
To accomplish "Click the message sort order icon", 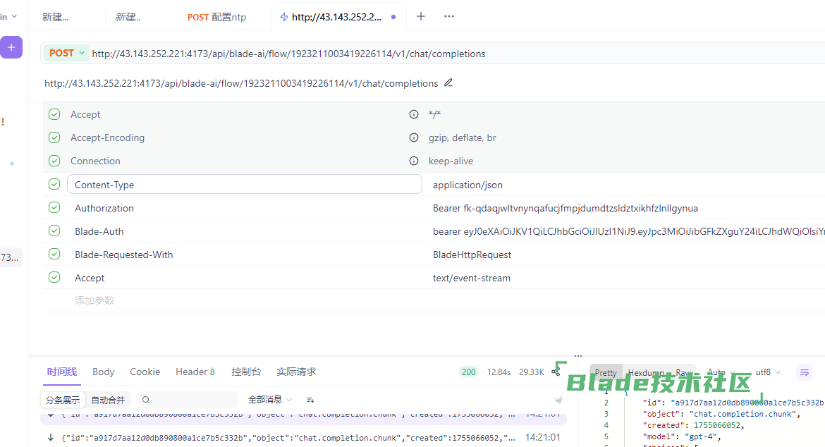I will pyautogui.click(x=310, y=400).
